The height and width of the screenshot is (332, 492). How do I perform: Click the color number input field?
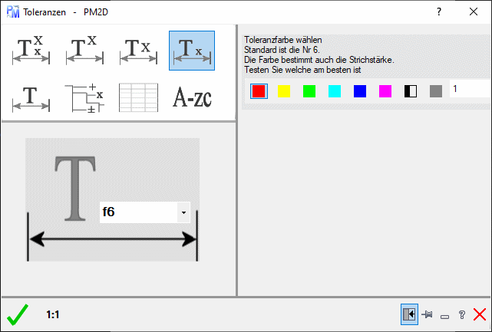click(470, 90)
